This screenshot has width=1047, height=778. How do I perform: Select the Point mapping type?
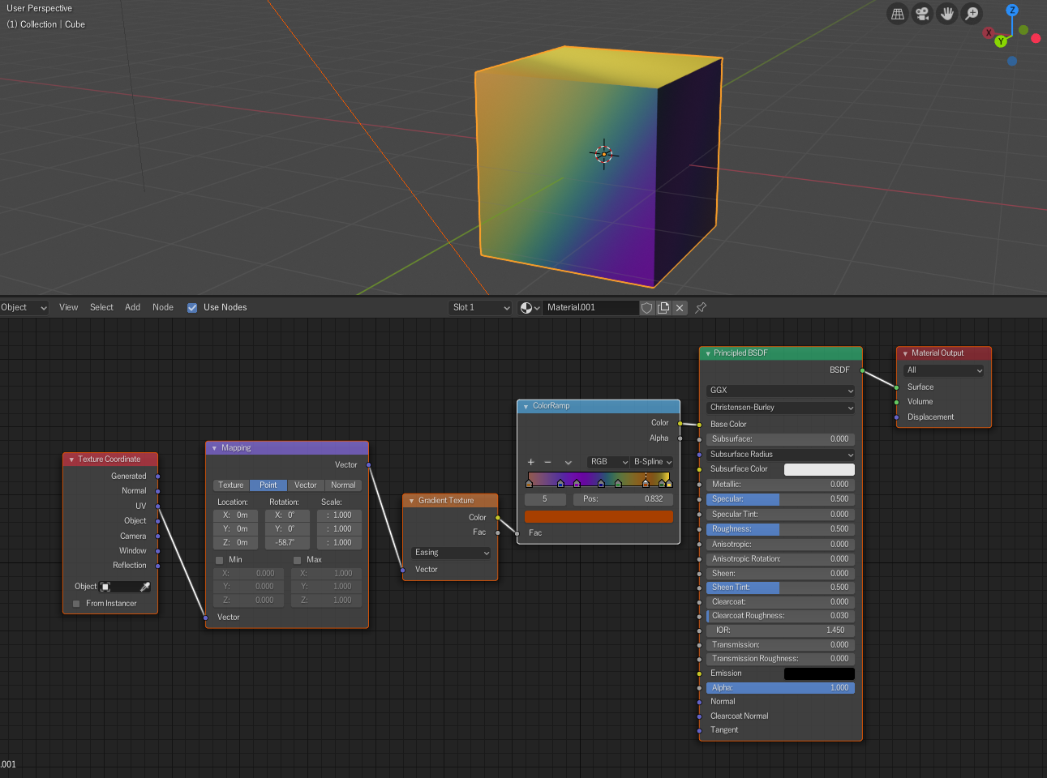[268, 485]
